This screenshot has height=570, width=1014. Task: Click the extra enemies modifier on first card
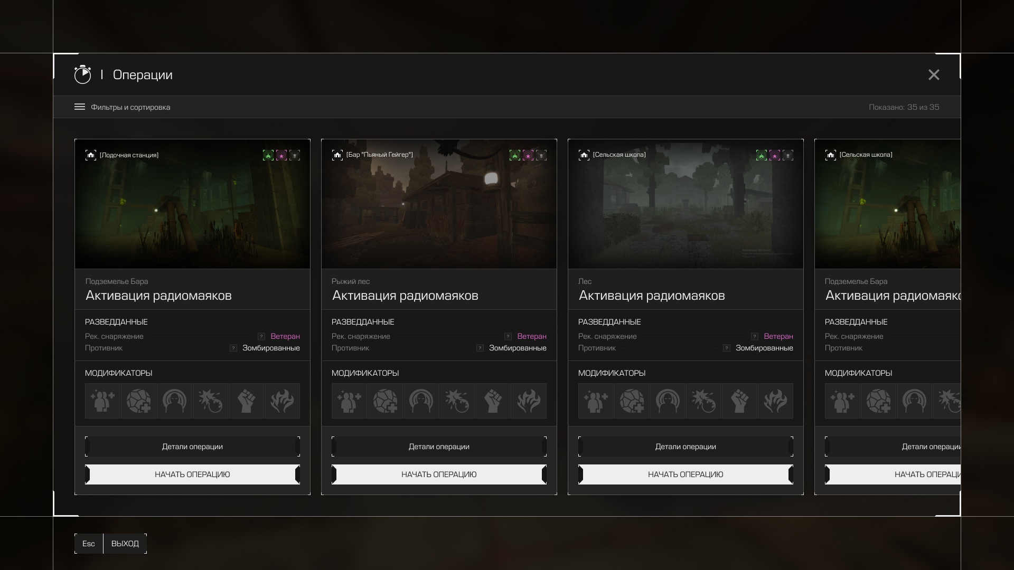(102, 401)
